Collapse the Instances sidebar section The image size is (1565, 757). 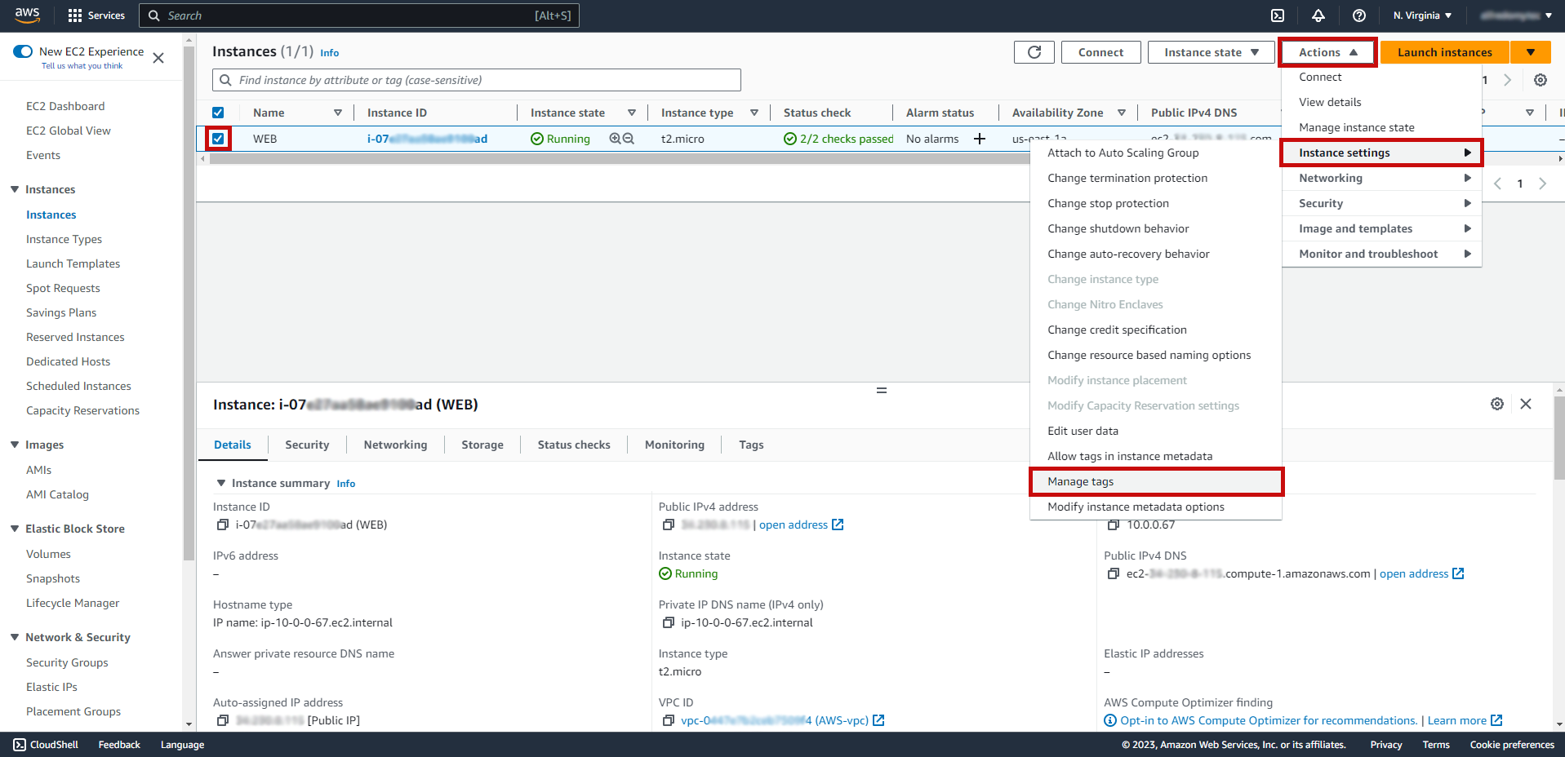[15, 189]
